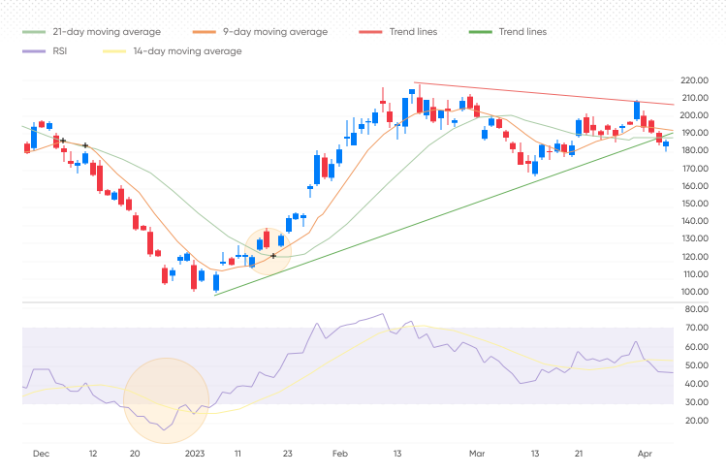Click the 20.00 RSI axis label
This screenshot has width=727, height=474.
pyautogui.click(x=693, y=421)
